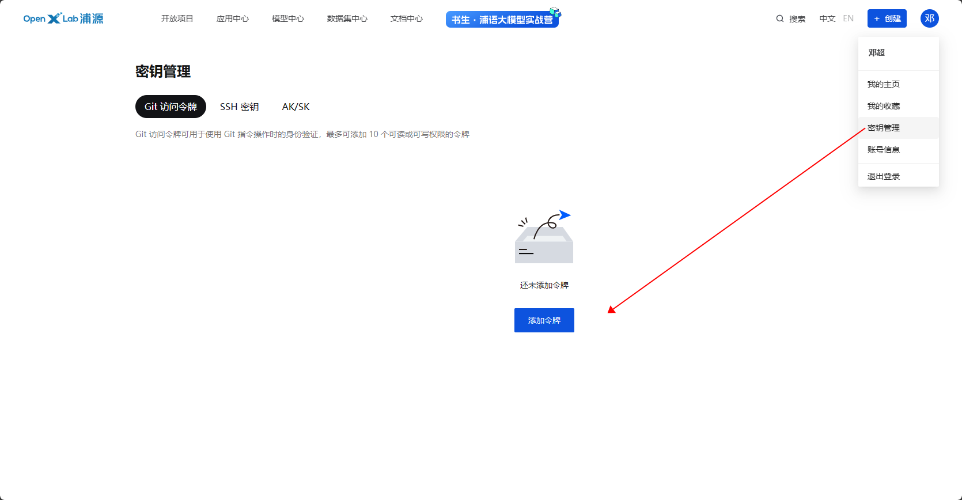Click the 密钥管理 page heading
Image resolution: width=962 pixels, height=500 pixels.
tap(163, 71)
